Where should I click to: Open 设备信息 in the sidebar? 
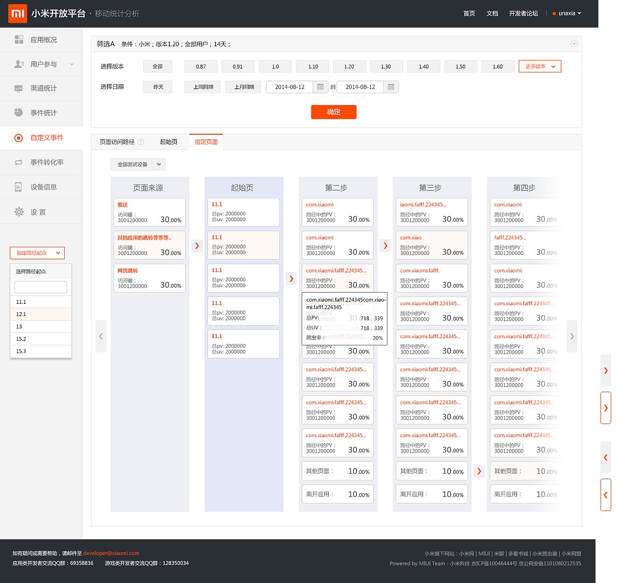point(41,187)
